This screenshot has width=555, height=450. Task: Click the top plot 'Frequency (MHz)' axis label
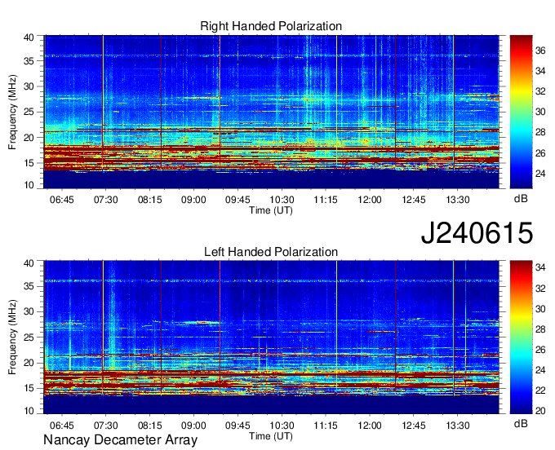12,112
